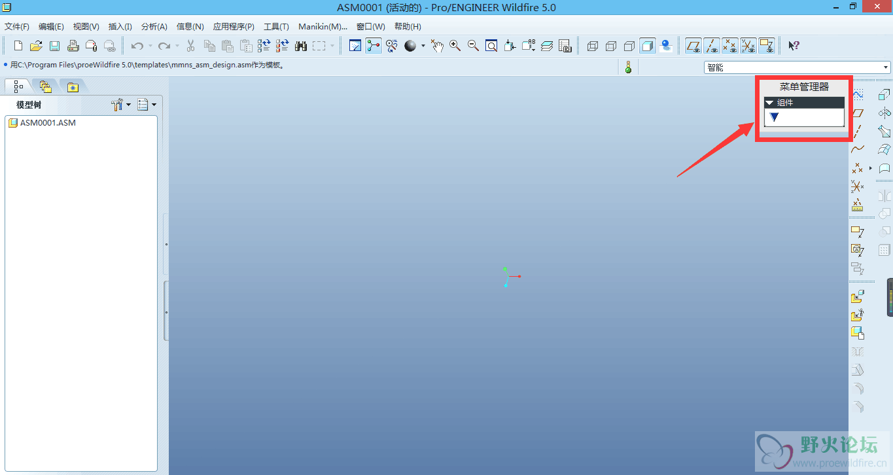Switch to hidden line display mode
The height and width of the screenshot is (475, 893).
(611, 46)
